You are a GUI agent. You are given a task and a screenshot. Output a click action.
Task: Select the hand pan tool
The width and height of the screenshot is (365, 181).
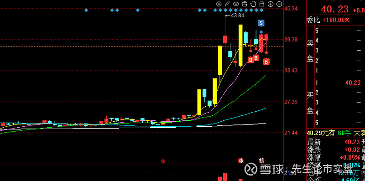253,4
